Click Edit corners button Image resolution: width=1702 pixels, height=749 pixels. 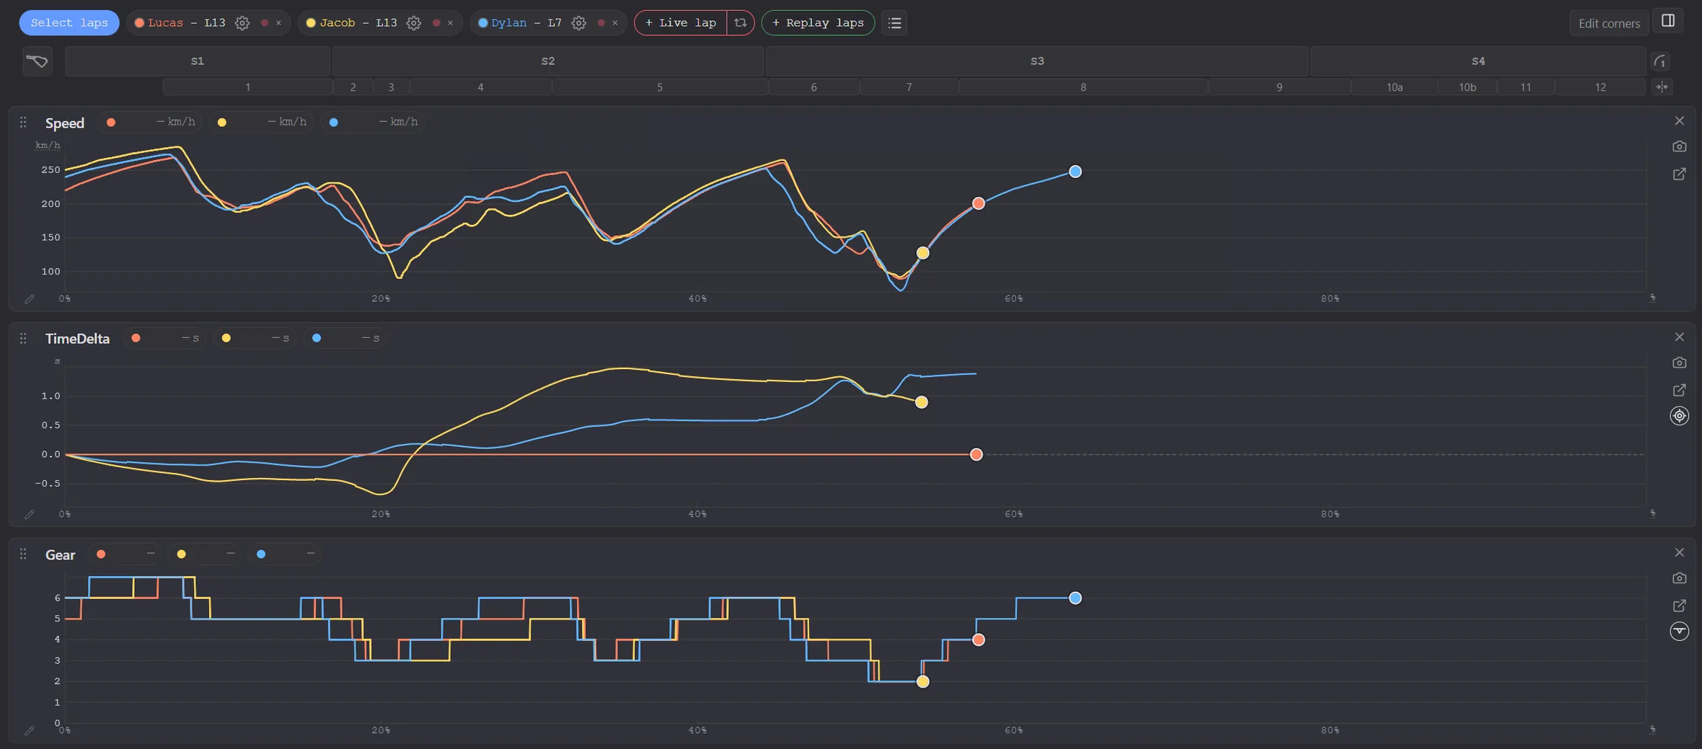(1608, 23)
